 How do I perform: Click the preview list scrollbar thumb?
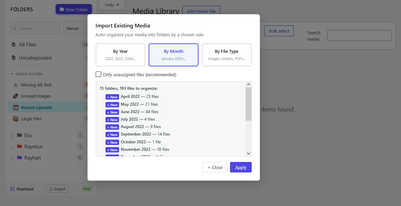point(248,104)
